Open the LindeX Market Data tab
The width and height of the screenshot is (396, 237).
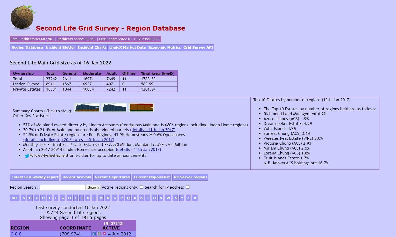point(127,48)
